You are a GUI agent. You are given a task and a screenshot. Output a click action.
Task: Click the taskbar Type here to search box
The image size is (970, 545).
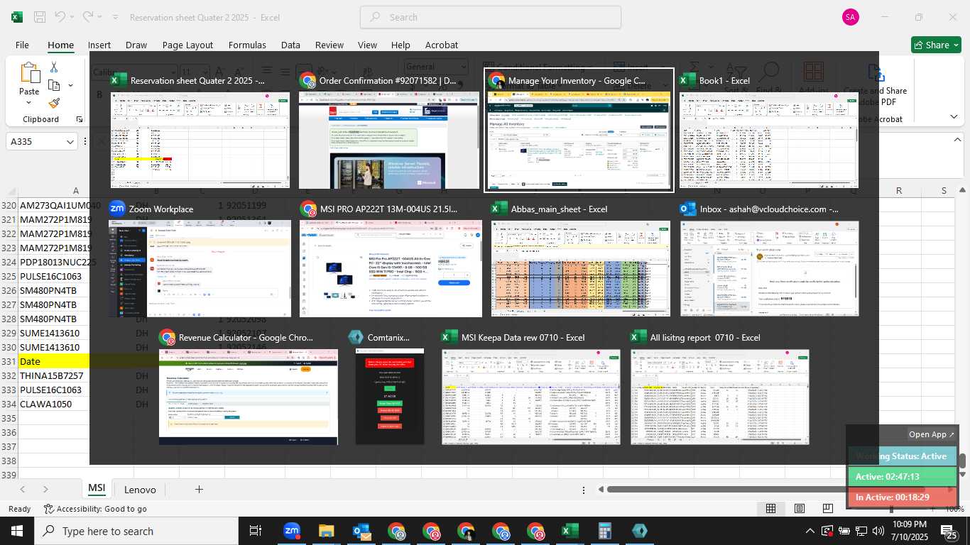coord(136,531)
